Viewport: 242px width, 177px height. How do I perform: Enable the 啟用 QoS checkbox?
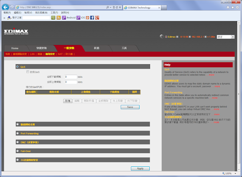click(x=28, y=72)
